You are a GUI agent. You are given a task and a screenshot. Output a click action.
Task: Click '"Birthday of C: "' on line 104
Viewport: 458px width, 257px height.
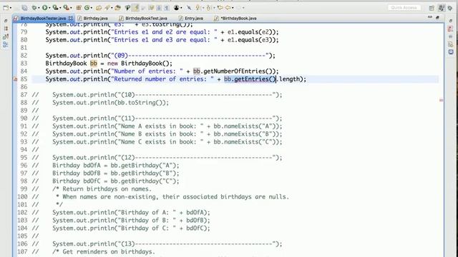pos(148,228)
